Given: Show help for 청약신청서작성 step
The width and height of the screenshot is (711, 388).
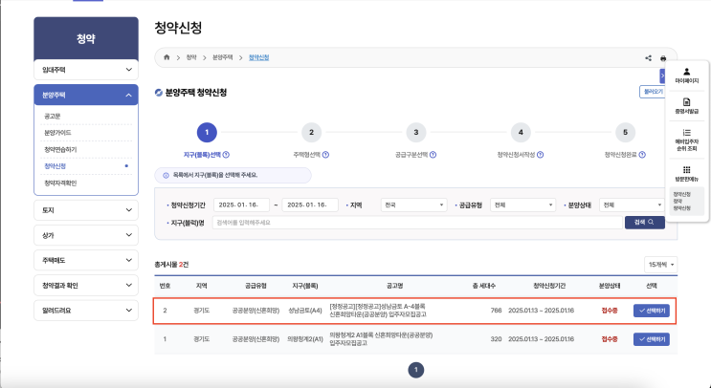Looking at the screenshot, I should (540, 155).
